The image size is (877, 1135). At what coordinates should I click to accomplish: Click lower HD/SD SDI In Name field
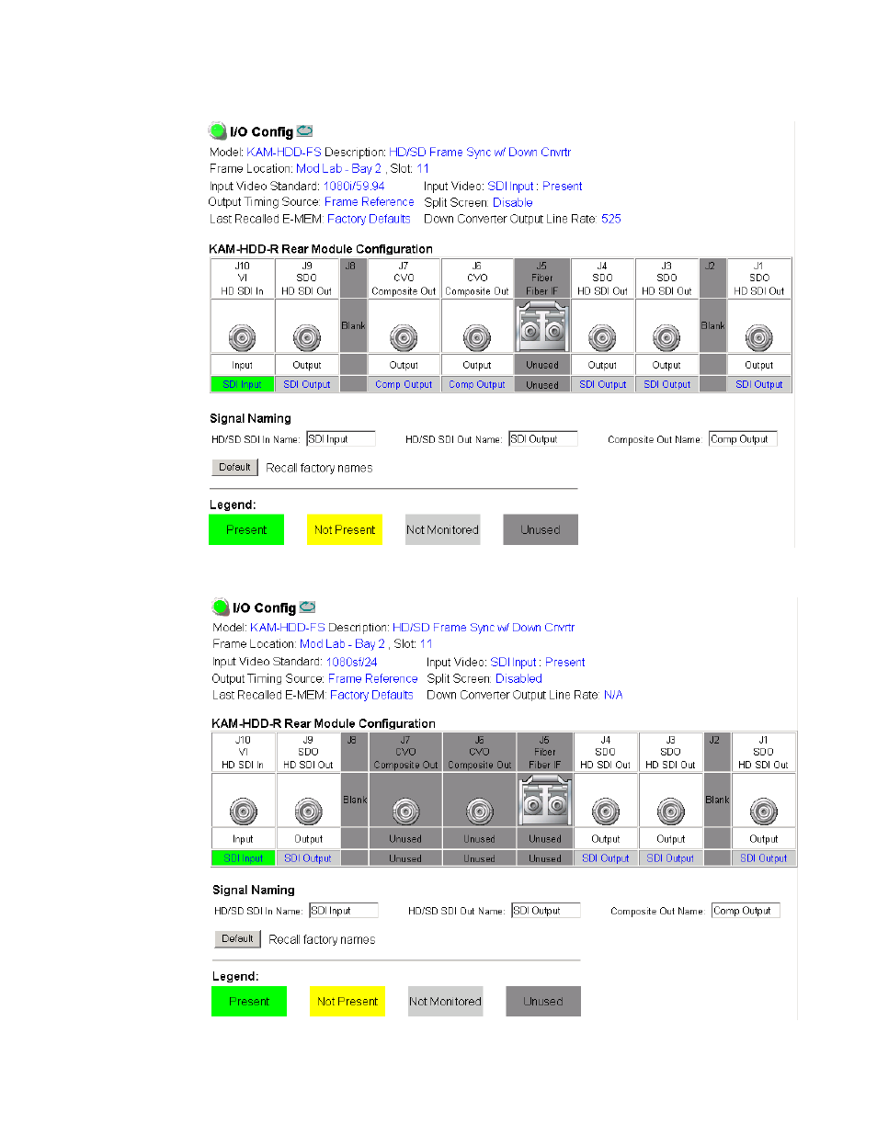coord(344,911)
